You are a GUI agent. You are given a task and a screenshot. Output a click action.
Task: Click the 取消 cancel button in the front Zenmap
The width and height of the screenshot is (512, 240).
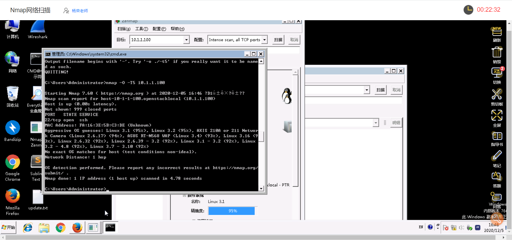(x=294, y=40)
